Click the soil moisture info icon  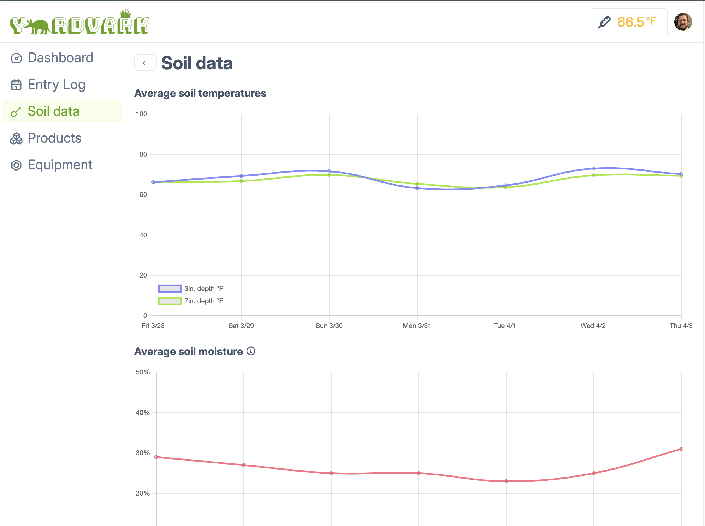tap(251, 351)
